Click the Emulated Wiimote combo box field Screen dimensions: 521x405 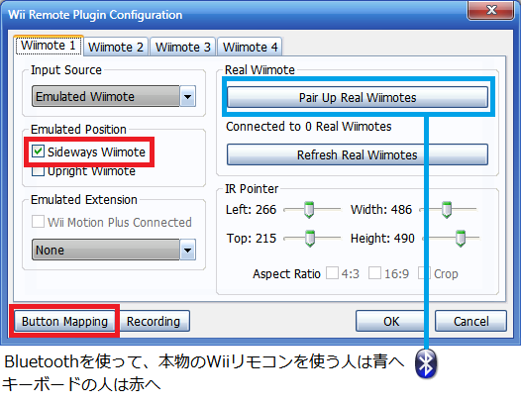[x=114, y=96]
